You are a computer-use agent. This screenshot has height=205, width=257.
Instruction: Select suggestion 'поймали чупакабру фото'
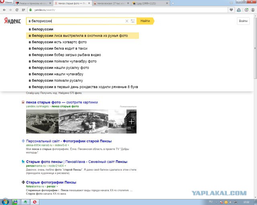click(82, 61)
